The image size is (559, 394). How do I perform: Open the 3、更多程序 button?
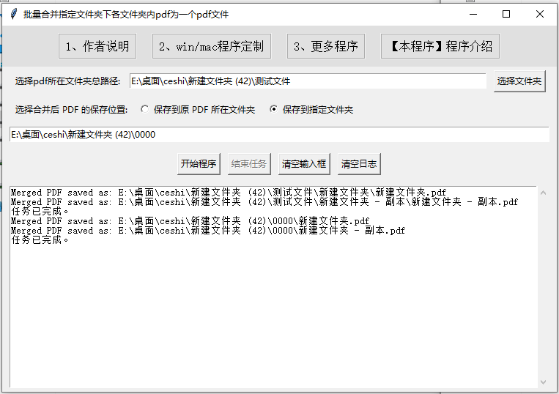[x=326, y=46]
